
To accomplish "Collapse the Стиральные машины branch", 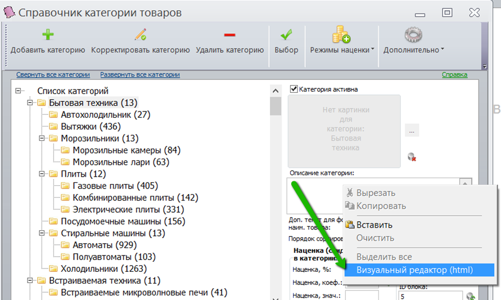I will point(42,233).
